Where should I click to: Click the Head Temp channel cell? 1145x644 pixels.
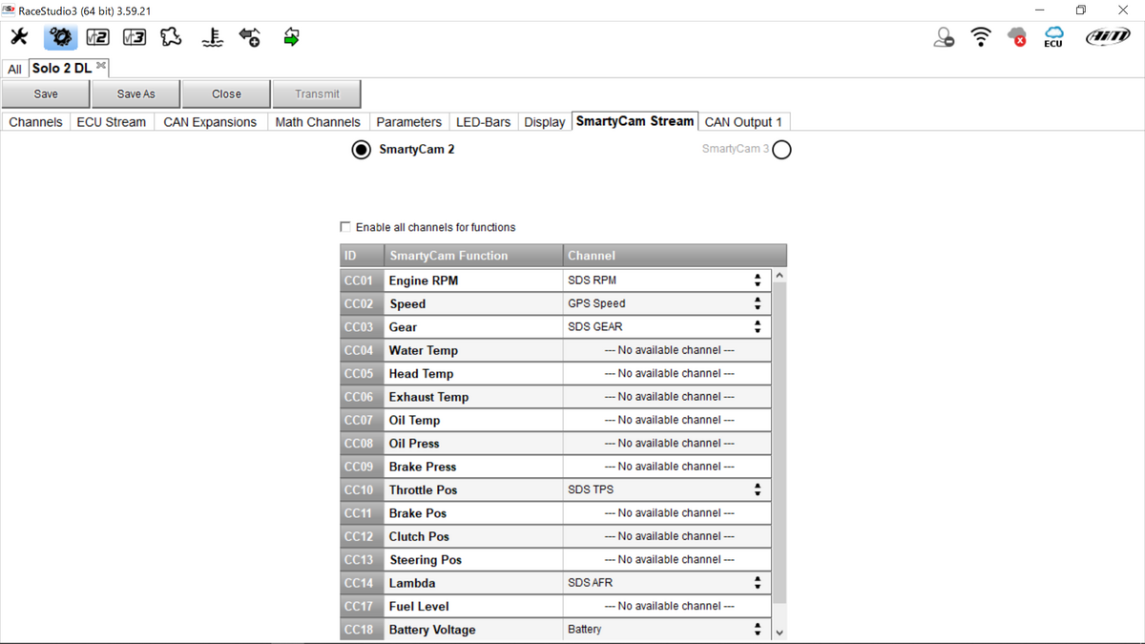pyautogui.click(x=668, y=373)
